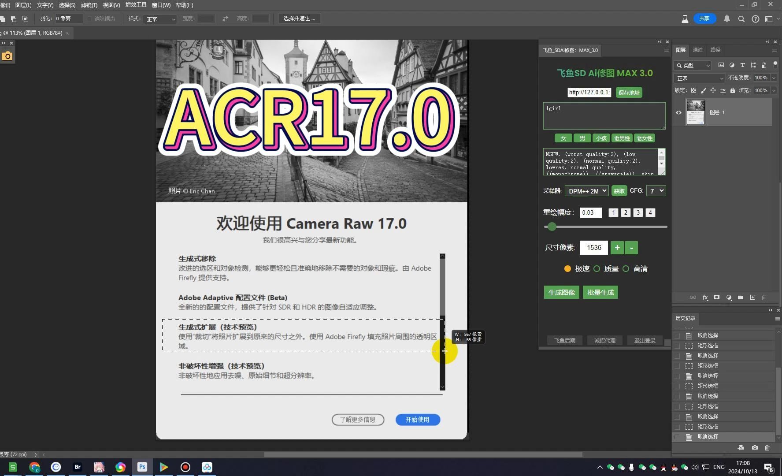Add a layer mask to 图层 1
The height and width of the screenshot is (476, 782).
pyautogui.click(x=717, y=297)
